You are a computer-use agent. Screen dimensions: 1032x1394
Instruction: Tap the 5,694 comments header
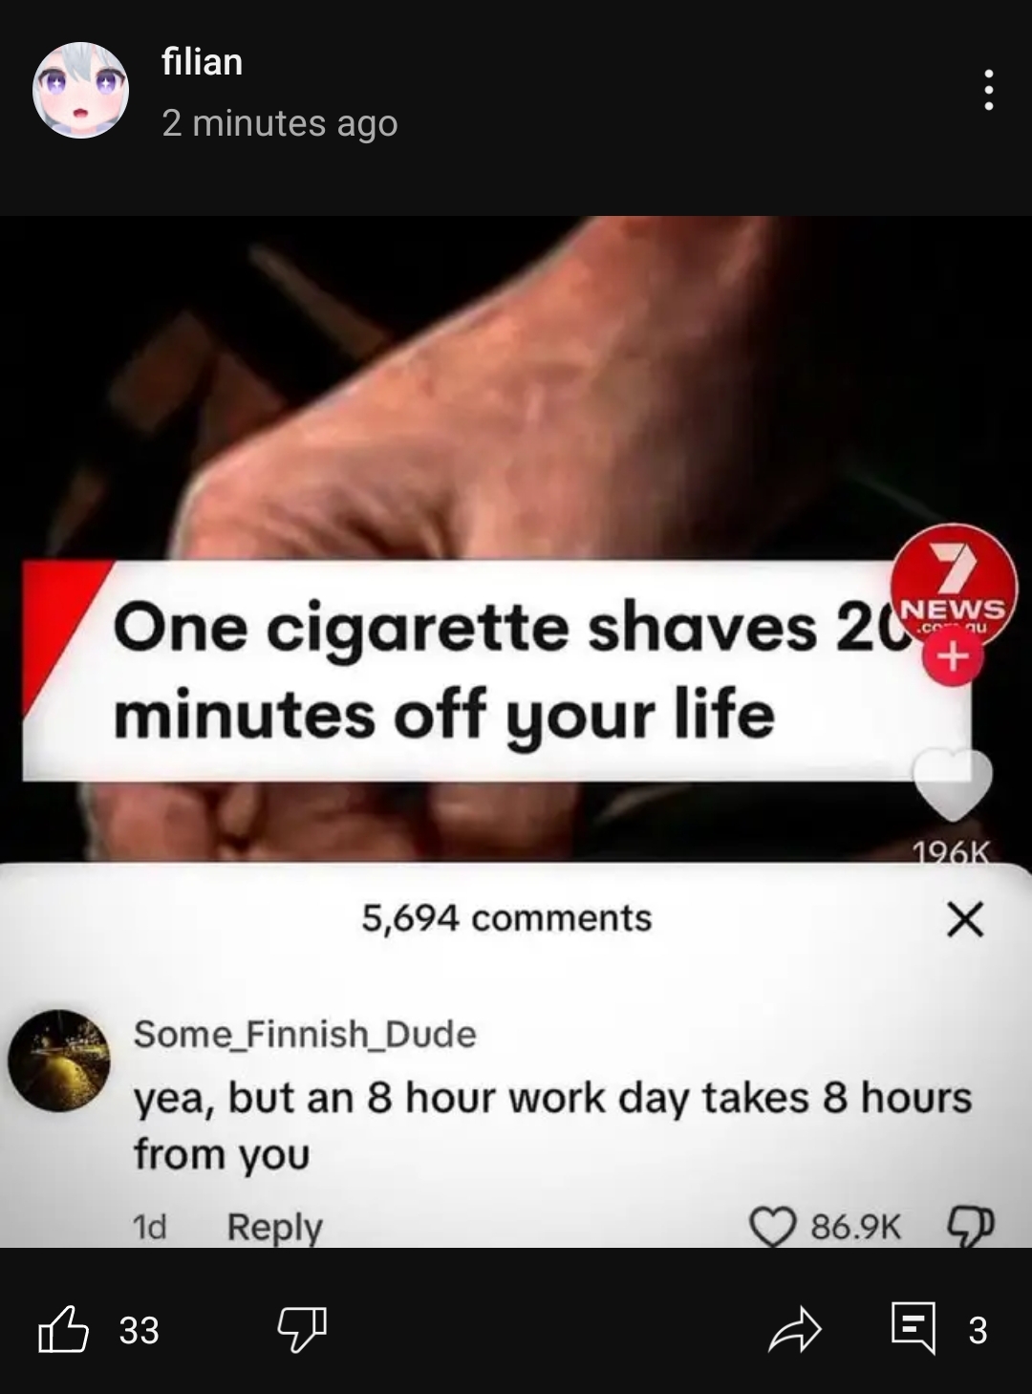click(x=506, y=918)
